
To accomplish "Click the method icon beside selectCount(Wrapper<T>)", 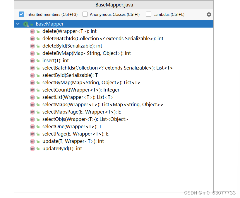I will tap(32, 90).
